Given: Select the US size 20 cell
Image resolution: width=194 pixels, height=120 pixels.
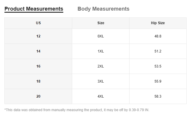Looking at the screenshot, I should (38, 96).
